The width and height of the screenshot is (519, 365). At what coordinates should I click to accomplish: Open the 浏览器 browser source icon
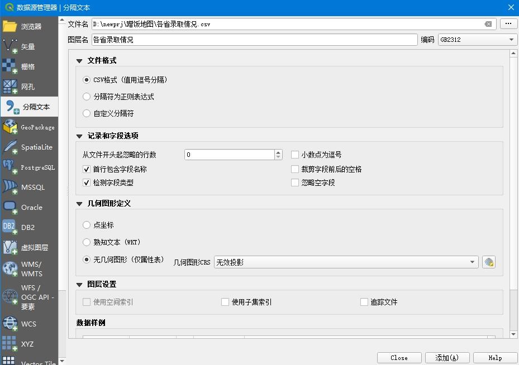10,26
